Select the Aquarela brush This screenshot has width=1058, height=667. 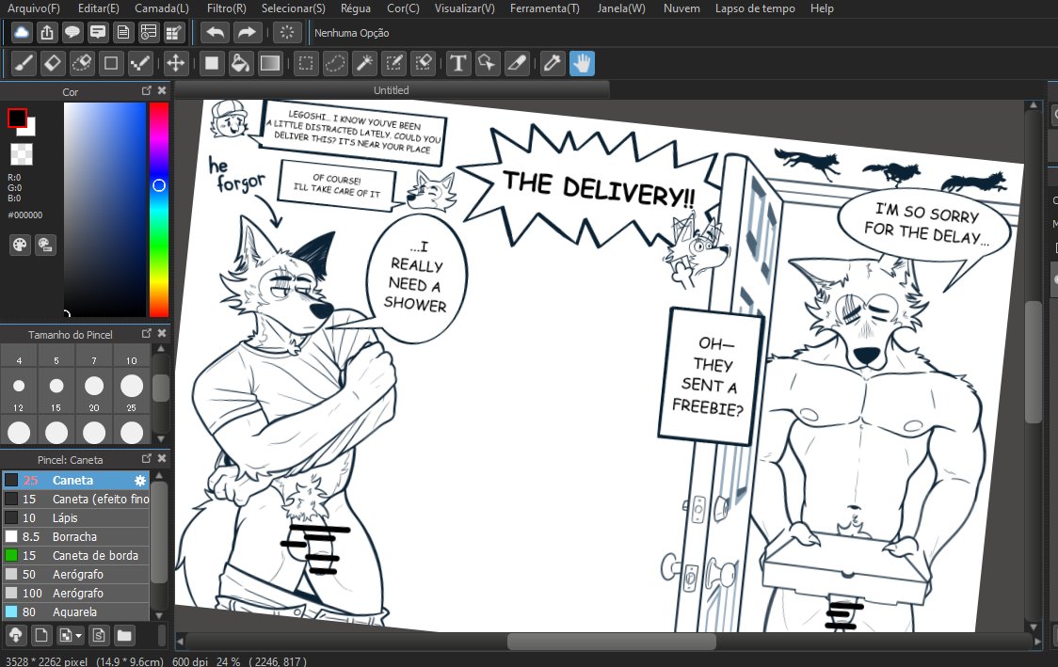(x=75, y=611)
